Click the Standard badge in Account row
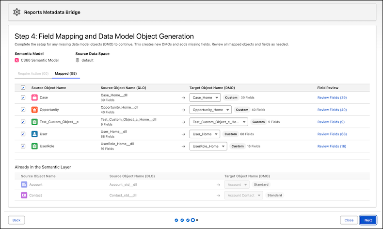Image resolution: width=383 pixels, height=229 pixels. (x=261, y=184)
